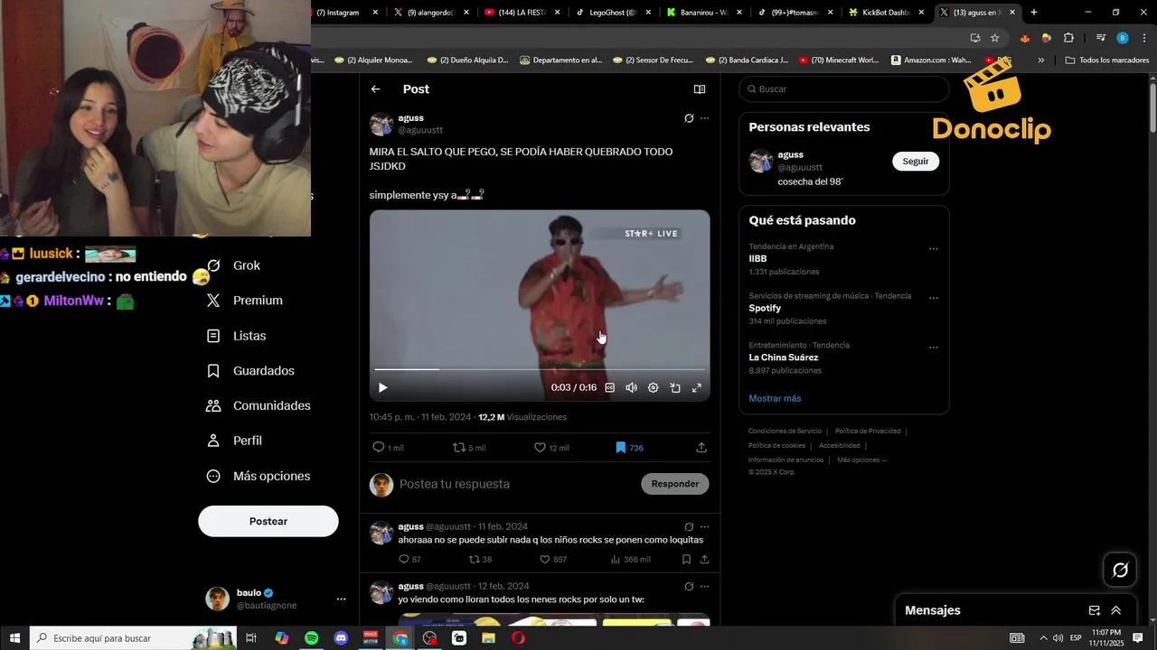Switch to the Bananirou browser tab
1157x650 pixels.
pos(703,13)
